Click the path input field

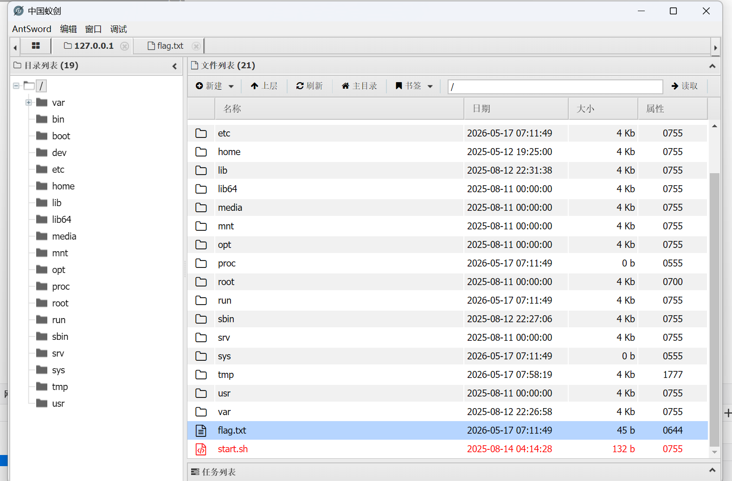tap(555, 86)
